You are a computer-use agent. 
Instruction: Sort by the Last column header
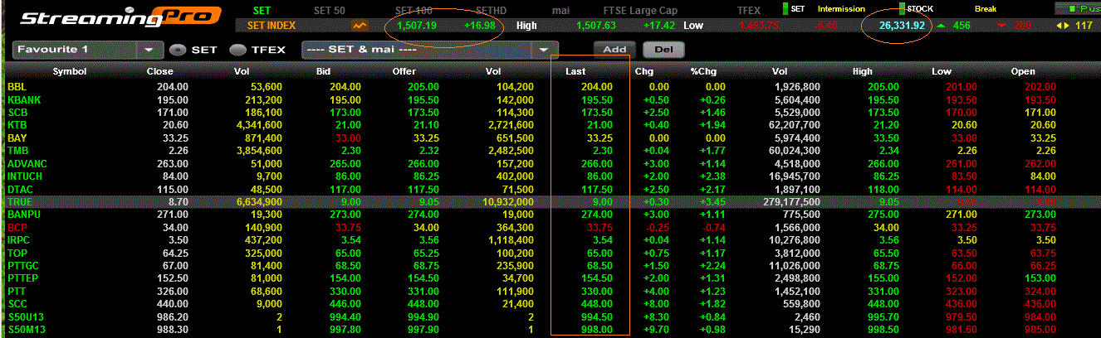575,71
